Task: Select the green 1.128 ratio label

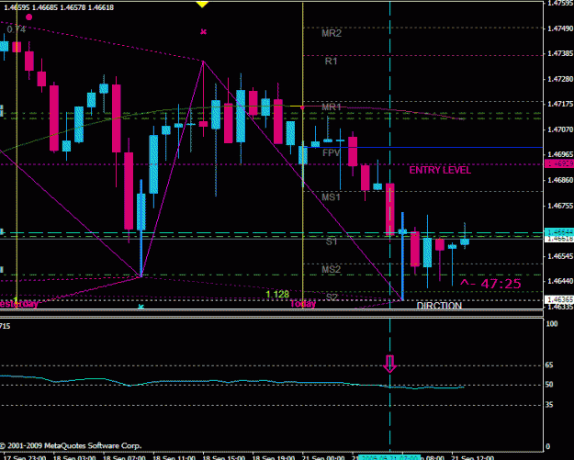Action: click(277, 294)
